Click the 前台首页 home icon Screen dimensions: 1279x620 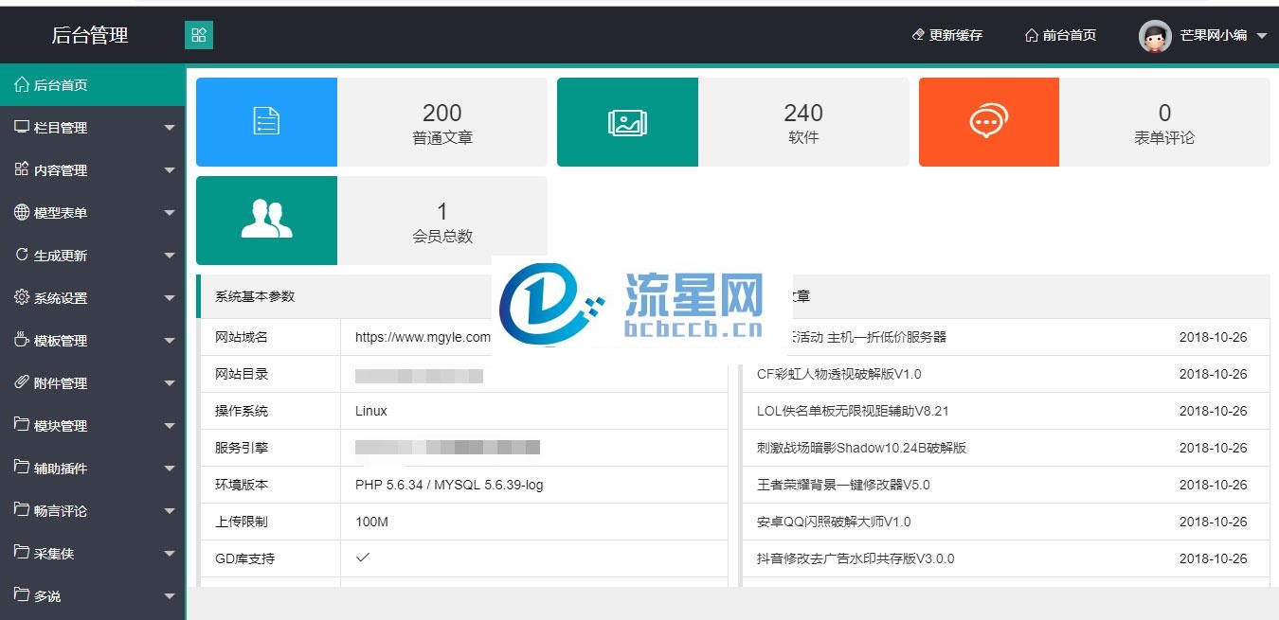point(1032,35)
